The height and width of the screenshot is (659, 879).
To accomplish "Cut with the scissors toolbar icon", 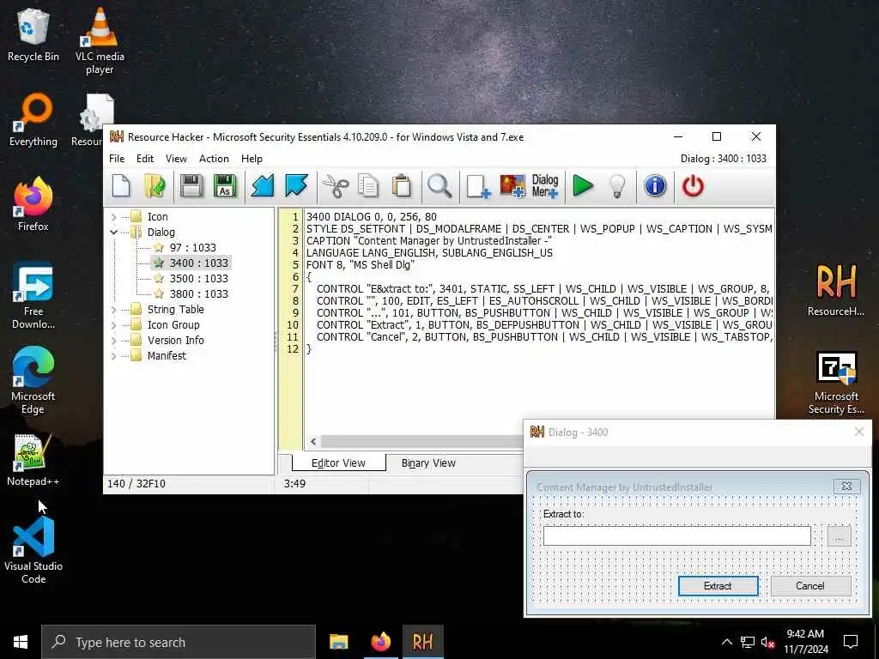I will pyautogui.click(x=336, y=186).
